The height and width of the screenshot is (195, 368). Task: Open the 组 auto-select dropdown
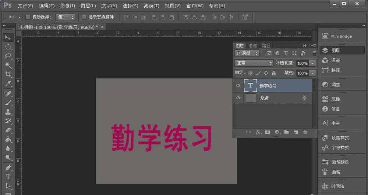pos(65,17)
